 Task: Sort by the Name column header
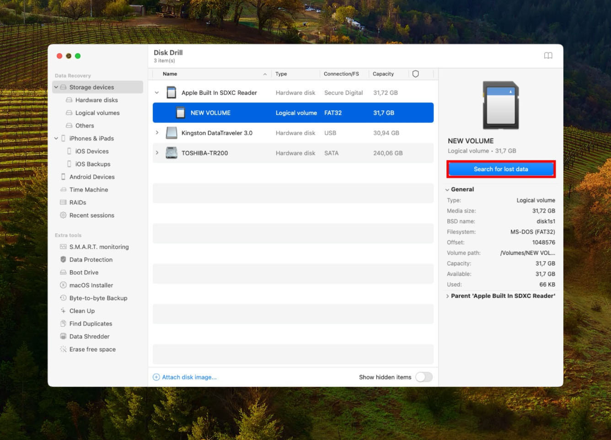(x=170, y=74)
